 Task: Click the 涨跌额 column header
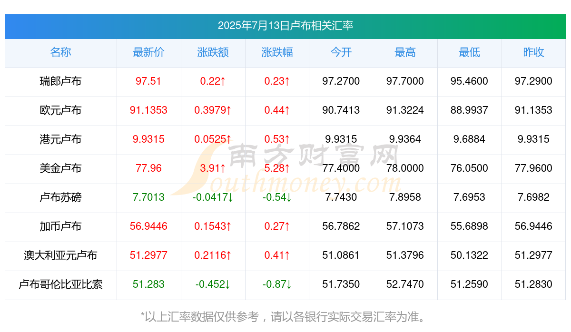point(213,52)
